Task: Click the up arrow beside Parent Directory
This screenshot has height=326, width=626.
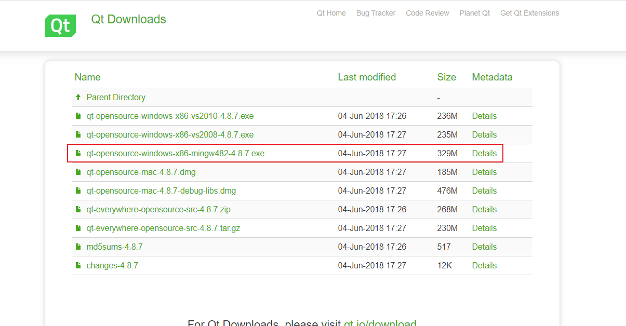Action: point(78,97)
